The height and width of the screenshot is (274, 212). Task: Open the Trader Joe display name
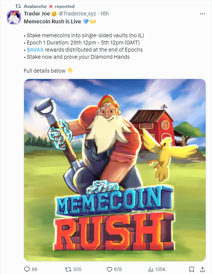tap(37, 14)
